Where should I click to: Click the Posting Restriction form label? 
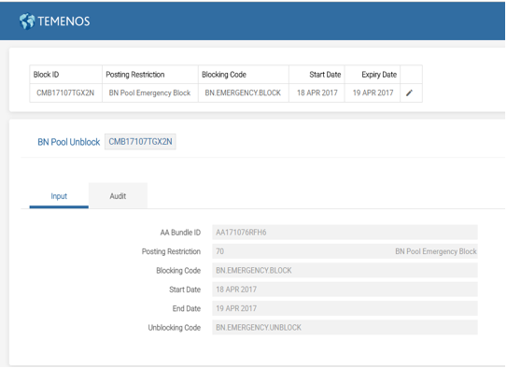[x=171, y=251]
